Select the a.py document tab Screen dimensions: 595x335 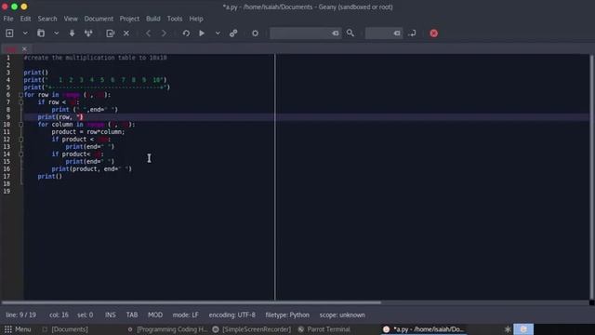(x=11, y=49)
